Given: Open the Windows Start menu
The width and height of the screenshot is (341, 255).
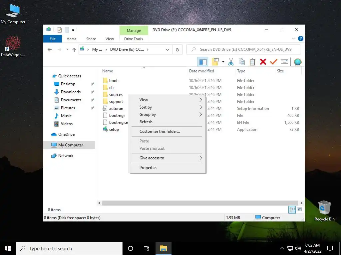Looking at the screenshot, I should coord(8,248).
